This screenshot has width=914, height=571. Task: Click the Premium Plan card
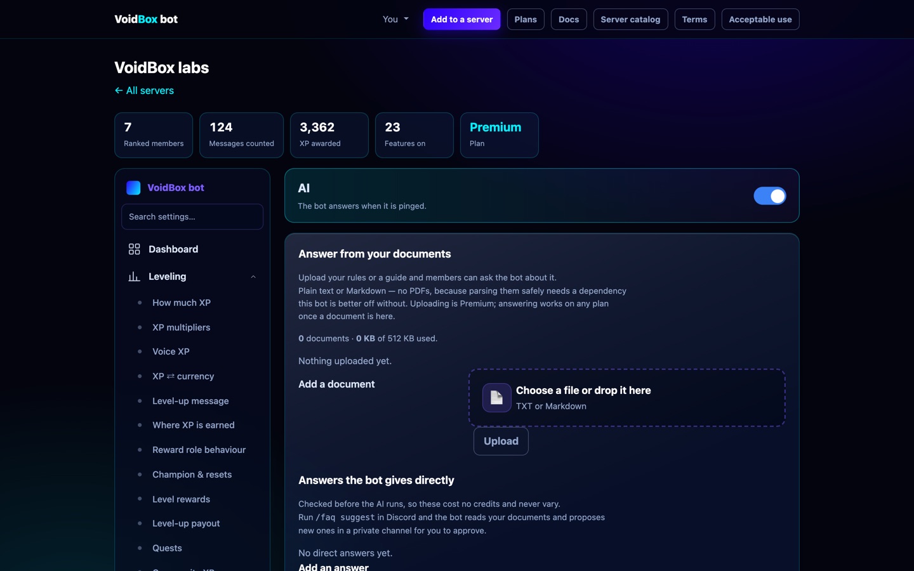coord(500,135)
